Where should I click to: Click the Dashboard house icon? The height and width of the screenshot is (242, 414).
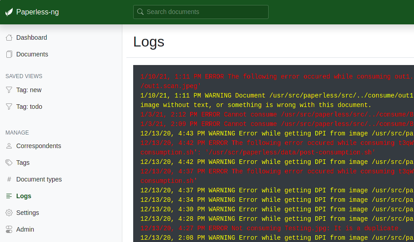[x=9, y=38]
